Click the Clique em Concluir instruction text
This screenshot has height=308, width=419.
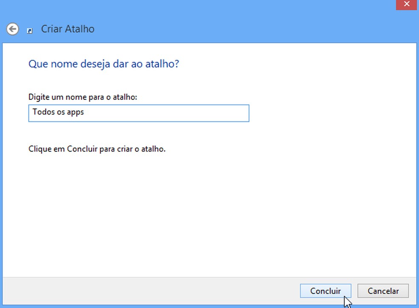coord(97,149)
